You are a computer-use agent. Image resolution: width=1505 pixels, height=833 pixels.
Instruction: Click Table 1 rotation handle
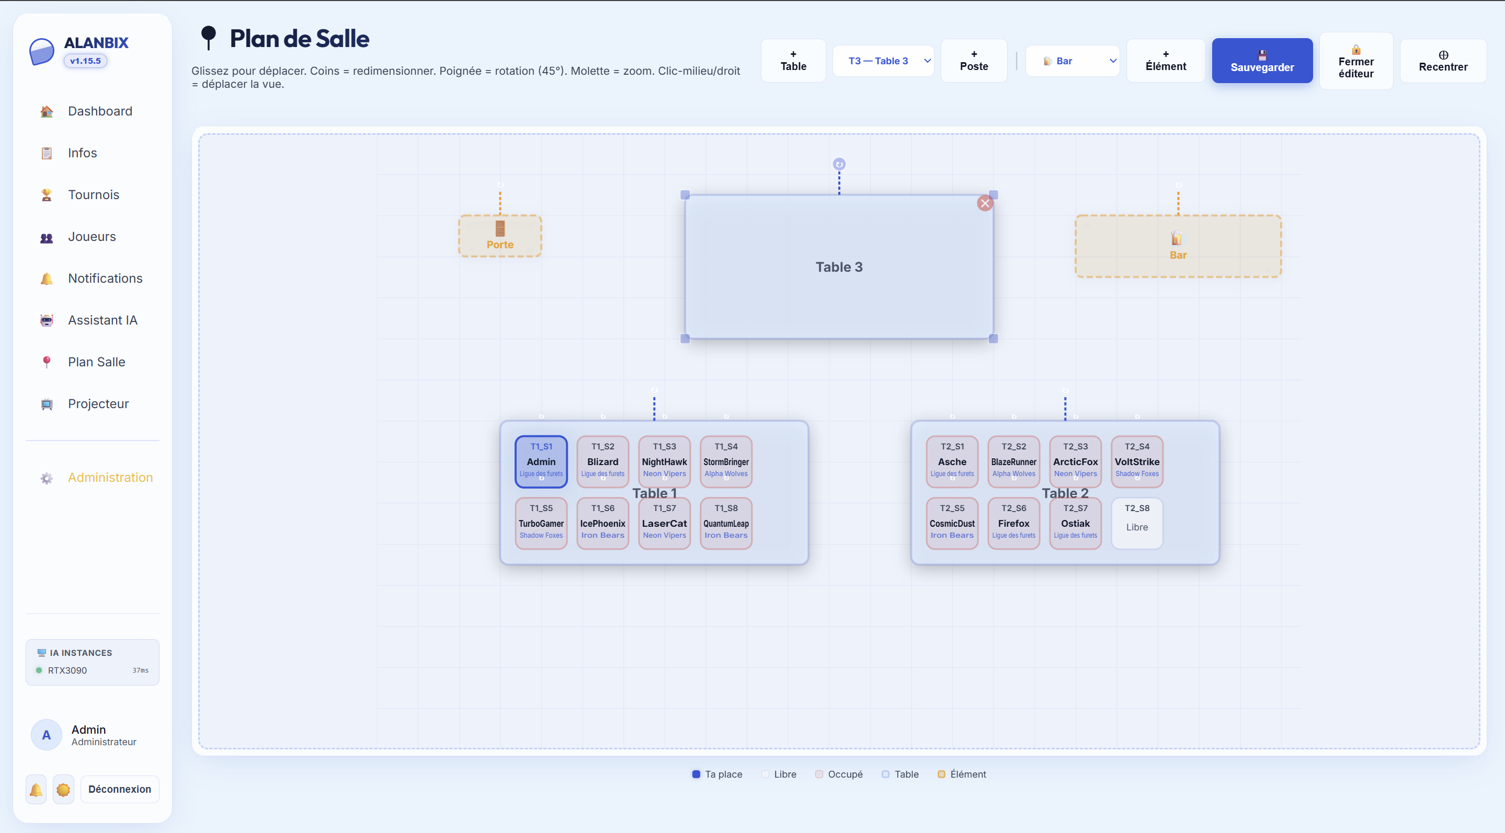tap(654, 390)
